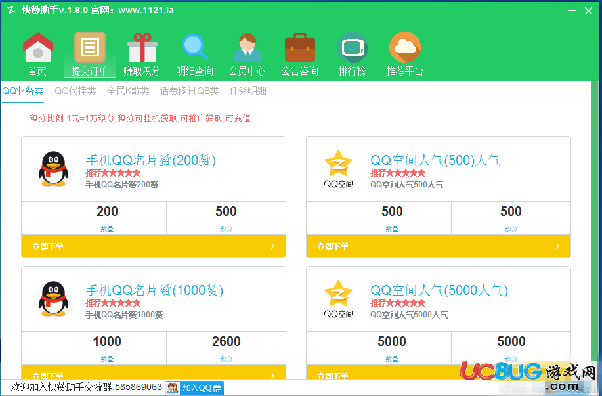The width and height of the screenshot is (602, 396).
Task: Click penguin icon of 手机QQ名片赞(200赞)
Action: pos(53,169)
